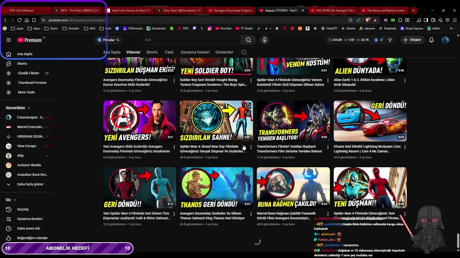Open the Thanos Geri Döndü thumbnail
This screenshot has height=258, width=460.
pyautogui.click(x=216, y=187)
